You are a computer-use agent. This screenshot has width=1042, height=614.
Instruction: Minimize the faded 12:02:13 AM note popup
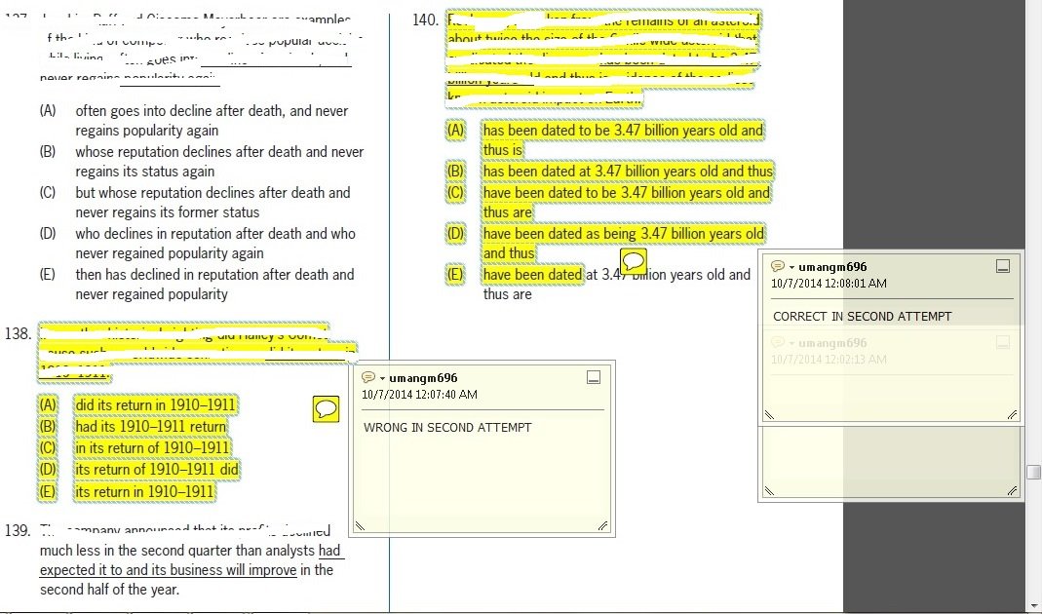pyautogui.click(x=1002, y=343)
